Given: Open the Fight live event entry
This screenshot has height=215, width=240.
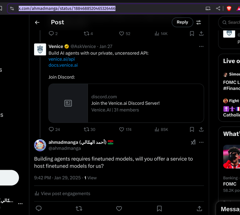Looking at the screenshot, I should pos(232,108).
